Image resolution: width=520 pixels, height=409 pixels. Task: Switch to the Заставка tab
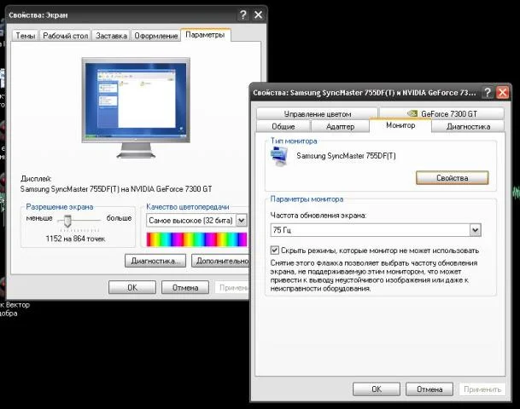click(x=111, y=36)
